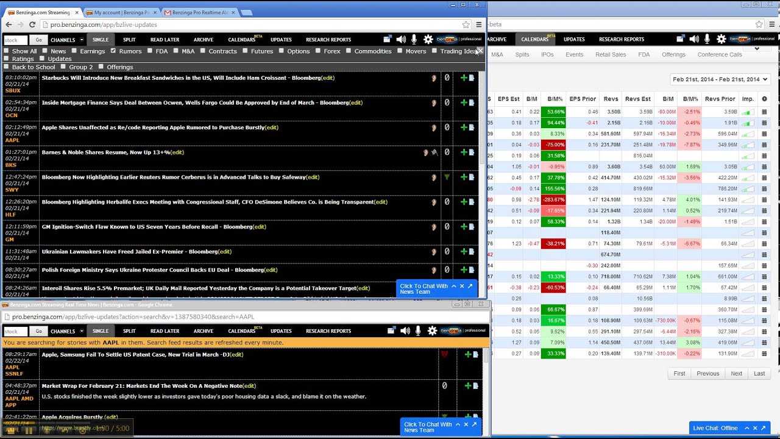The image size is (780, 439).
Task: Switch to SPLIT view in top window
Action: [x=129, y=40]
